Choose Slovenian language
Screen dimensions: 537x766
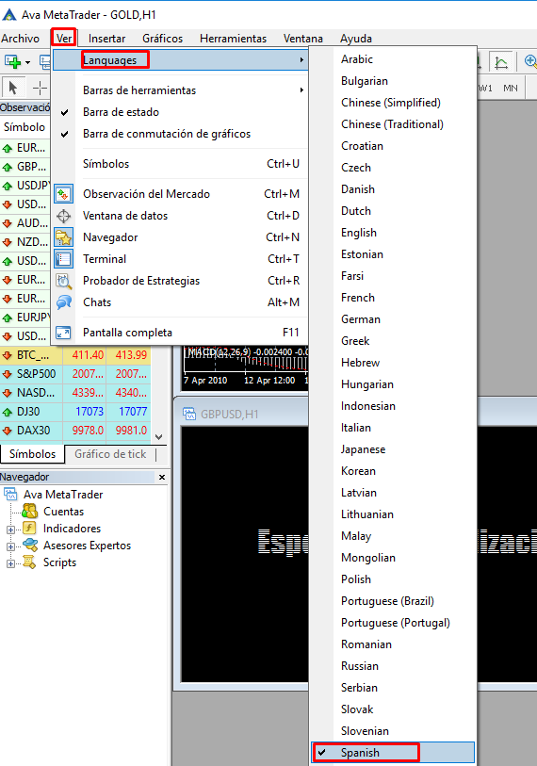pyautogui.click(x=393, y=731)
